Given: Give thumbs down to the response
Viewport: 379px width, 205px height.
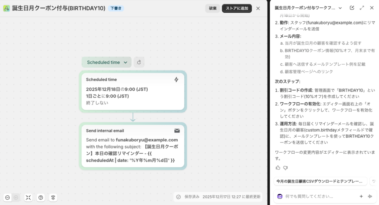Looking at the screenshot, I should click(x=285, y=168).
